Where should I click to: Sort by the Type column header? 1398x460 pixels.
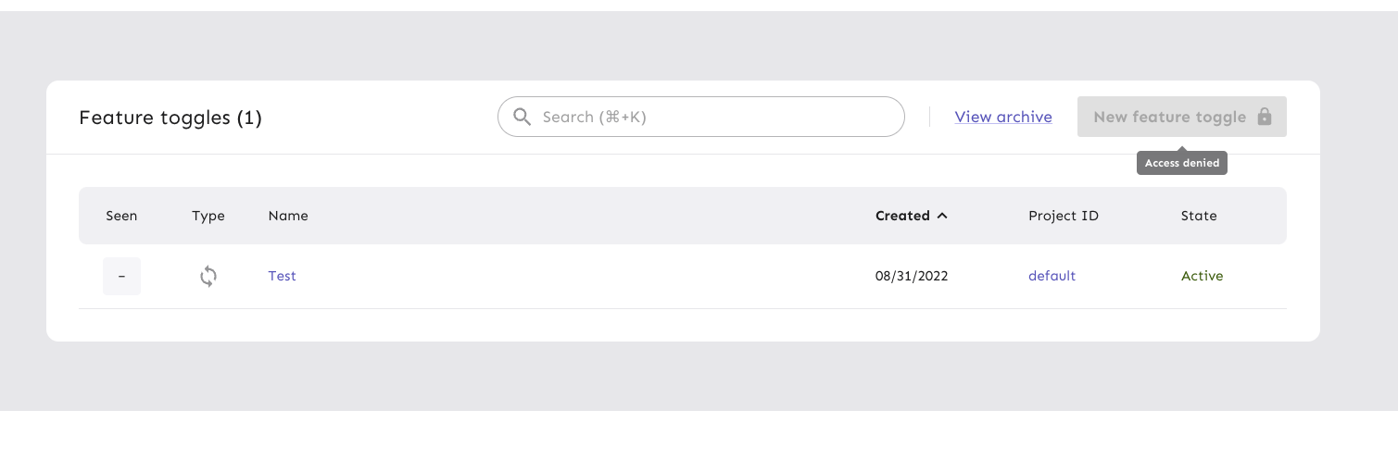click(208, 216)
